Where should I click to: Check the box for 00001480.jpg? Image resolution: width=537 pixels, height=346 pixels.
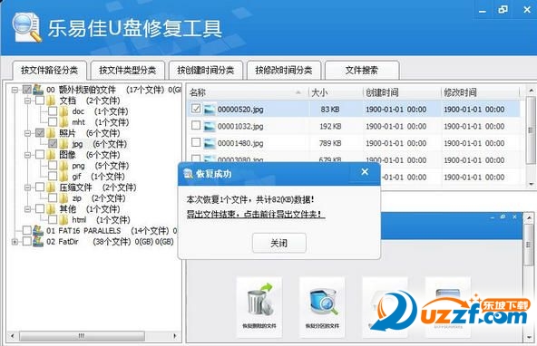196,142
